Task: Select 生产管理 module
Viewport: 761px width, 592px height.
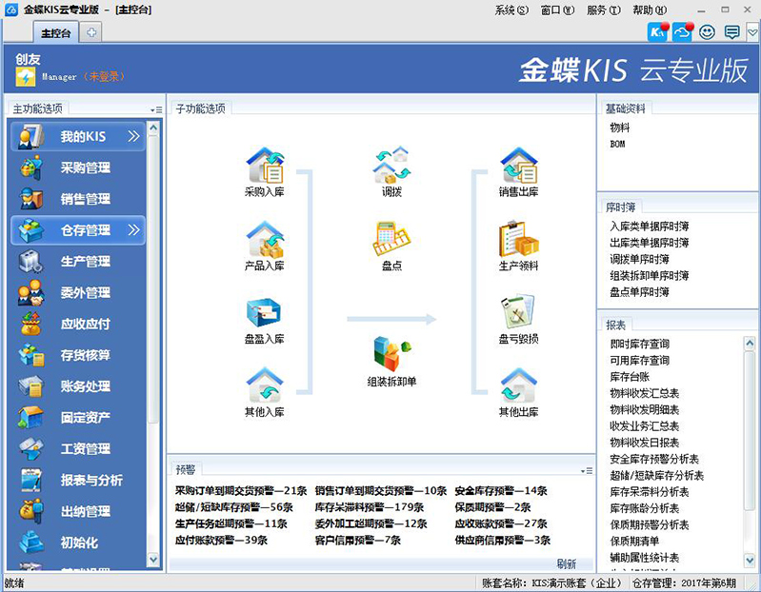Action: (x=78, y=262)
